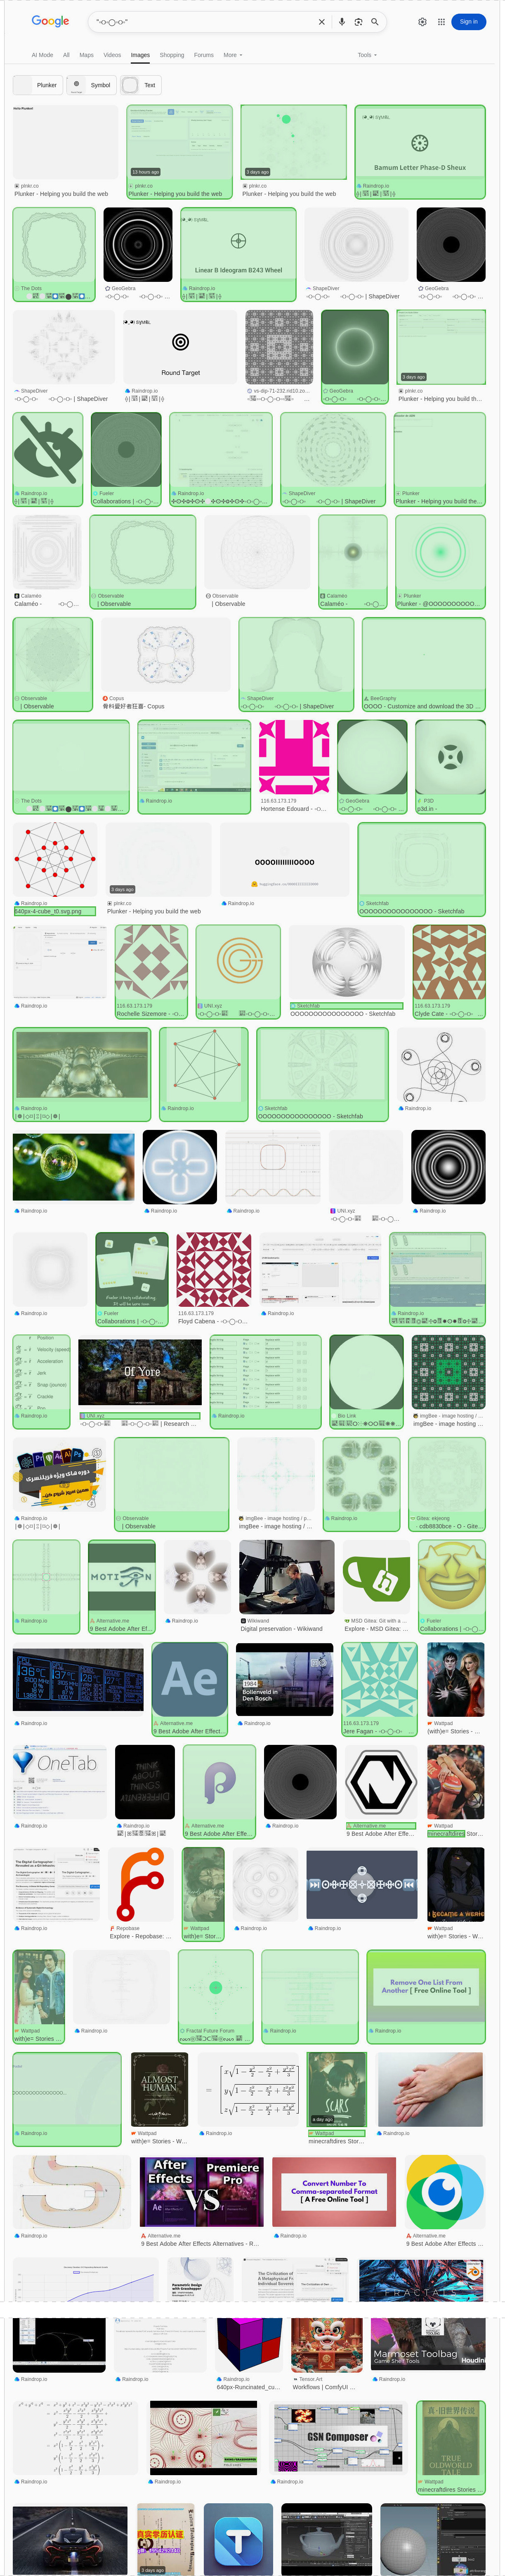Open the Almost Human cover image
505x2576 pixels.
(160, 2090)
